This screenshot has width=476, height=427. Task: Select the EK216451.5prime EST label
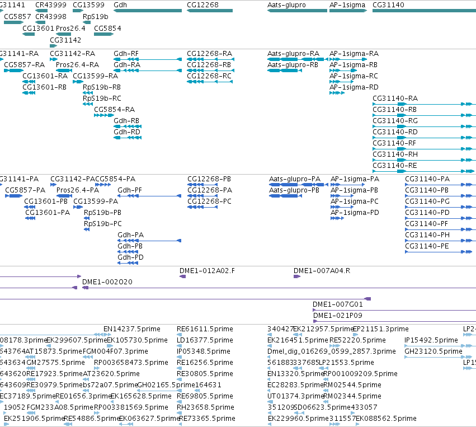click(298, 340)
